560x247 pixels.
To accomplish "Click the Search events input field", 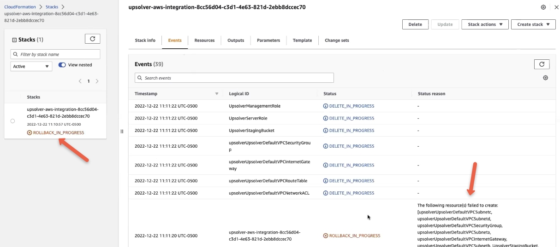I will [x=234, y=78].
